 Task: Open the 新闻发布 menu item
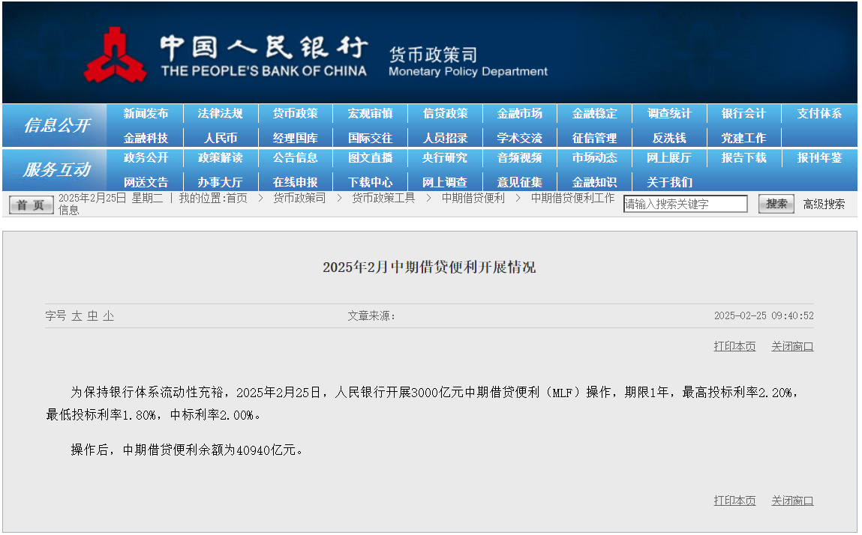tap(146, 114)
